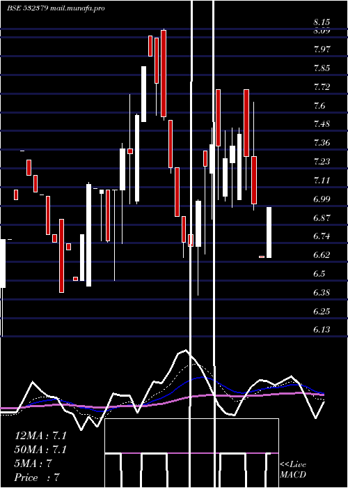Click the 7.85 price axis label
Screen dimensions: 348x488
pyautogui.click(x=322, y=68)
